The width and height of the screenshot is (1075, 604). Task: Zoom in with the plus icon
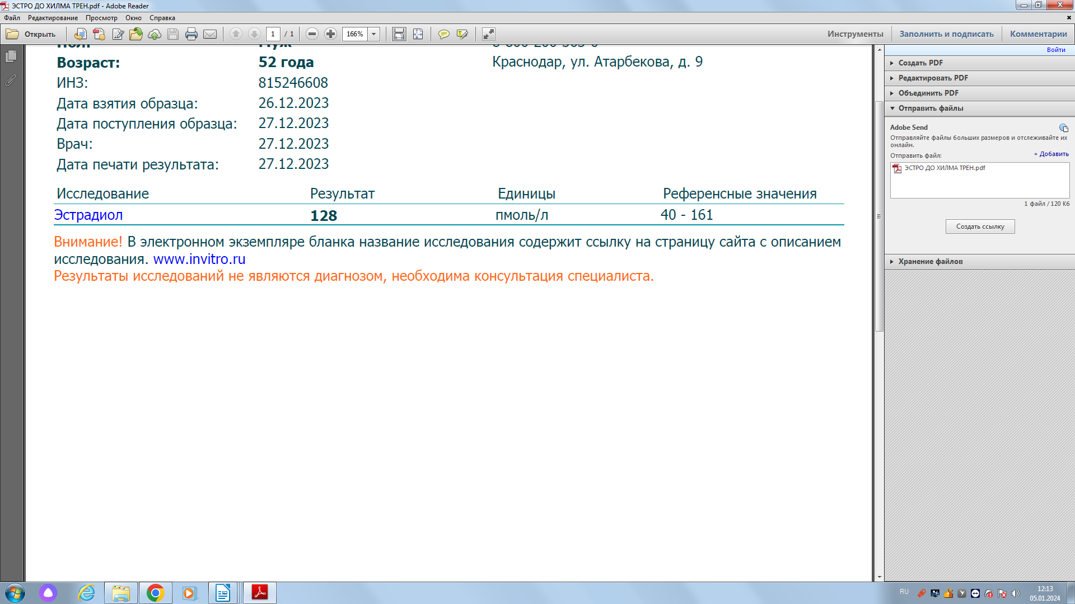pyautogui.click(x=331, y=34)
